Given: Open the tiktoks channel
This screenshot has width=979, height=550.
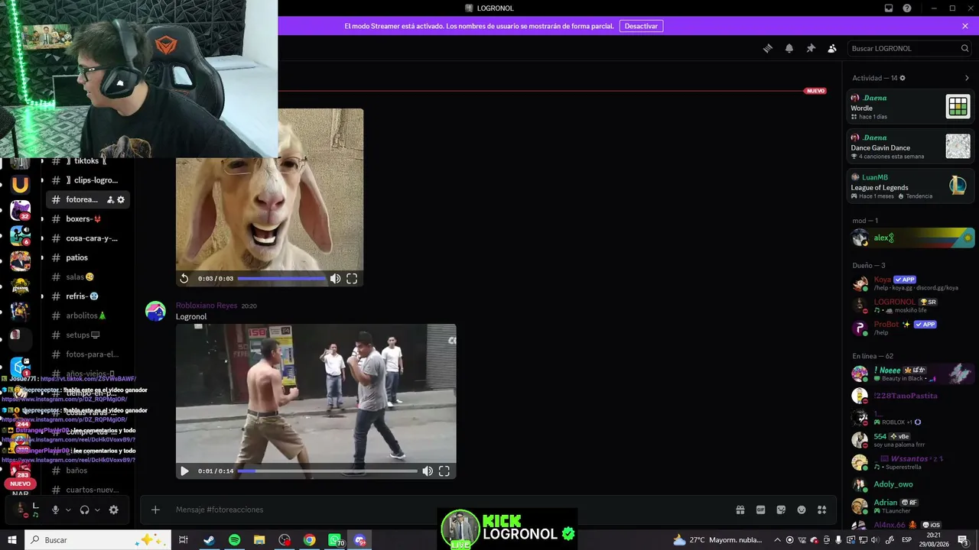Looking at the screenshot, I should 86,160.
